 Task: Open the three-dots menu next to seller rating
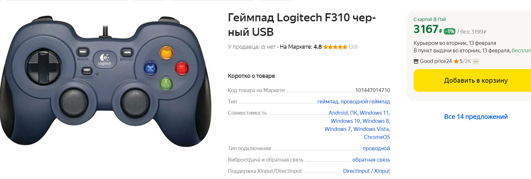[476, 61]
